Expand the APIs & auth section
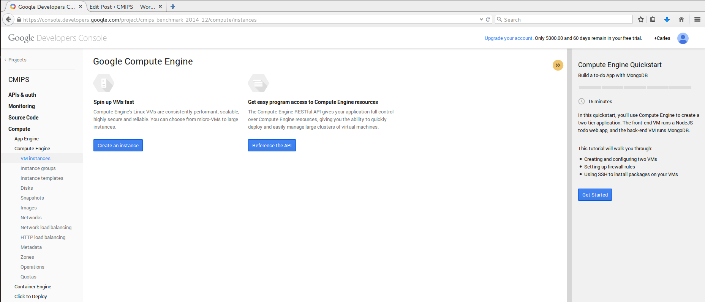This screenshot has height=302, width=705. [22, 95]
